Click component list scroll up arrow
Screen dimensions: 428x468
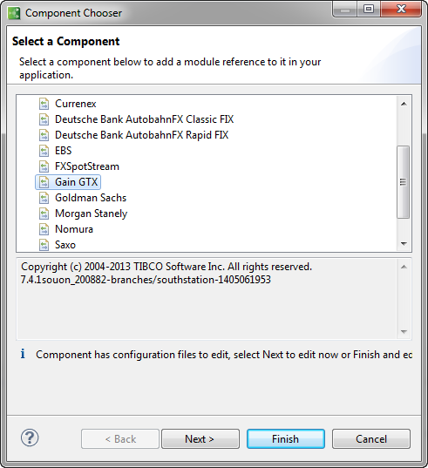404,104
